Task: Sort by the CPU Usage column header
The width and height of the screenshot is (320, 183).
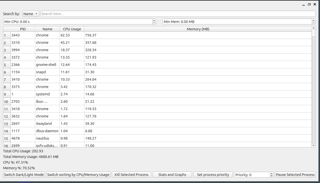Action: (x=72, y=29)
